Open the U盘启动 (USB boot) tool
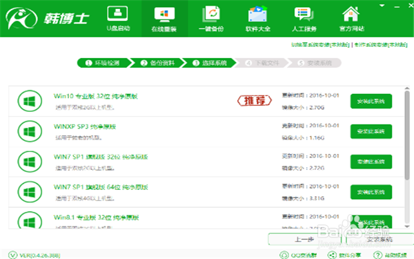Image resolution: width=414 pixels, height=259 pixels. tap(118, 19)
